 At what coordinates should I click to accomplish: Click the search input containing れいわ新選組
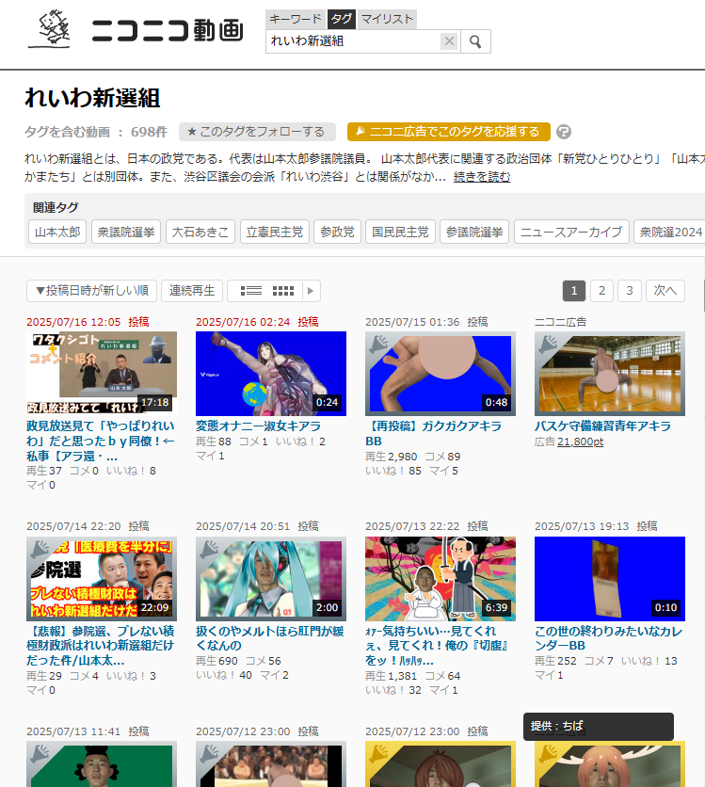353,41
